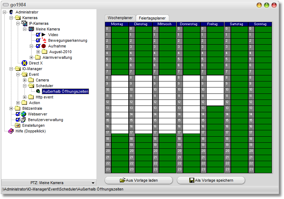The height and width of the screenshot is (199, 284).
Task: Click the Webserver globe icon
Action: pos(24,114)
